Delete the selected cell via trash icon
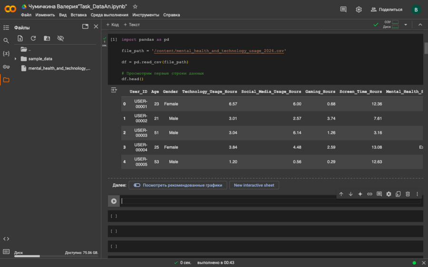Viewport: 428px width, 267px height. click(x=408, y=194)
